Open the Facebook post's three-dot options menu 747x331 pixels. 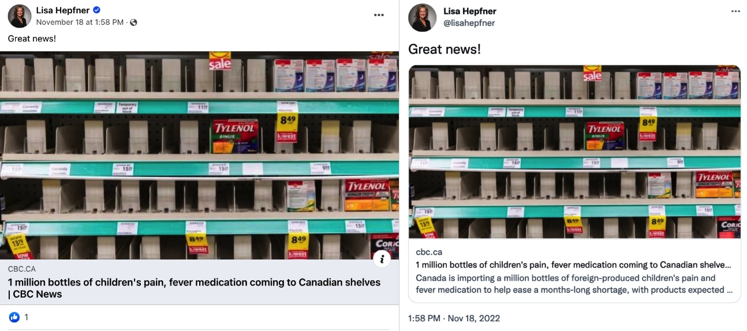[379, 15]
